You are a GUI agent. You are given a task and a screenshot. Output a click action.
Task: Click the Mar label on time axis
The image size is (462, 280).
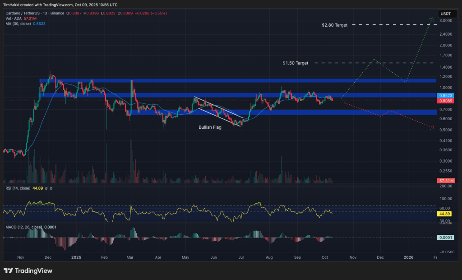click(x=130, y=257)
